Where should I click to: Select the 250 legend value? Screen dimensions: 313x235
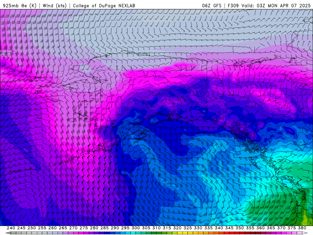point(32,228)
